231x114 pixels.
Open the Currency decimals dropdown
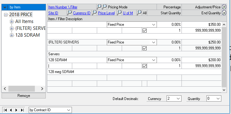coord(178,98)
